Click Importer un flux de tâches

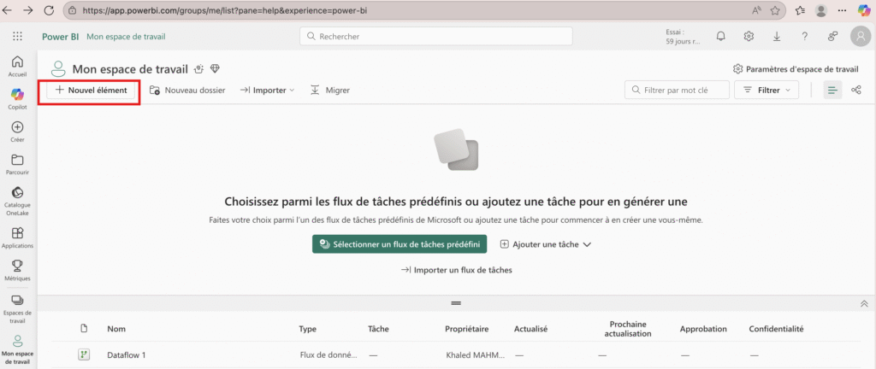(457, 270)
